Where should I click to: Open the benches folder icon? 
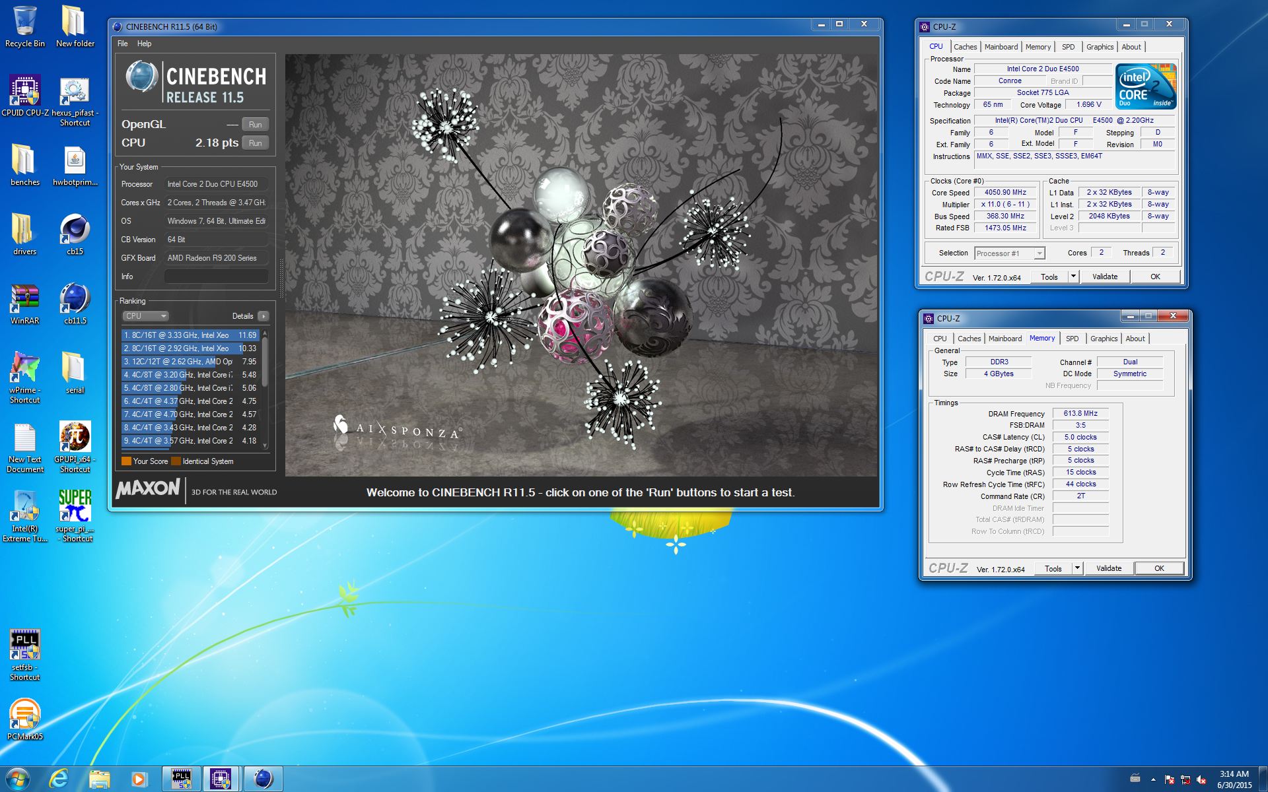(x=24, y=165)
